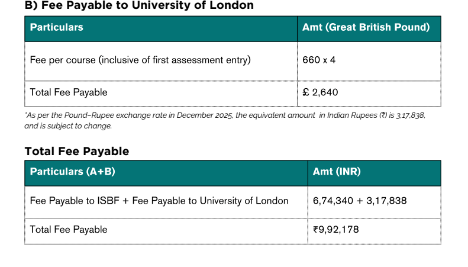Image resolution: width=468 pixels, height=267 pixels.
Task: Click 'and is subject to change' footnote line
Action: pos(68,126)
